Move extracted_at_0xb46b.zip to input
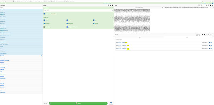The width and height of the screenshot is (214, 105). 211,49
